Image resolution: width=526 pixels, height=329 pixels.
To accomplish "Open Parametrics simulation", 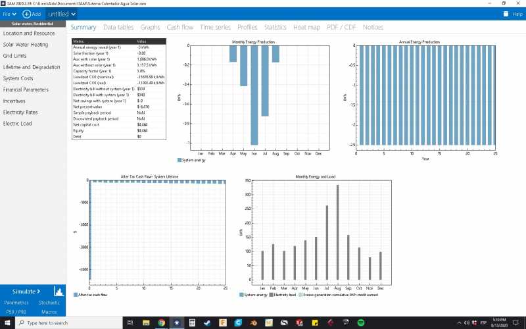I will (16, 302).
